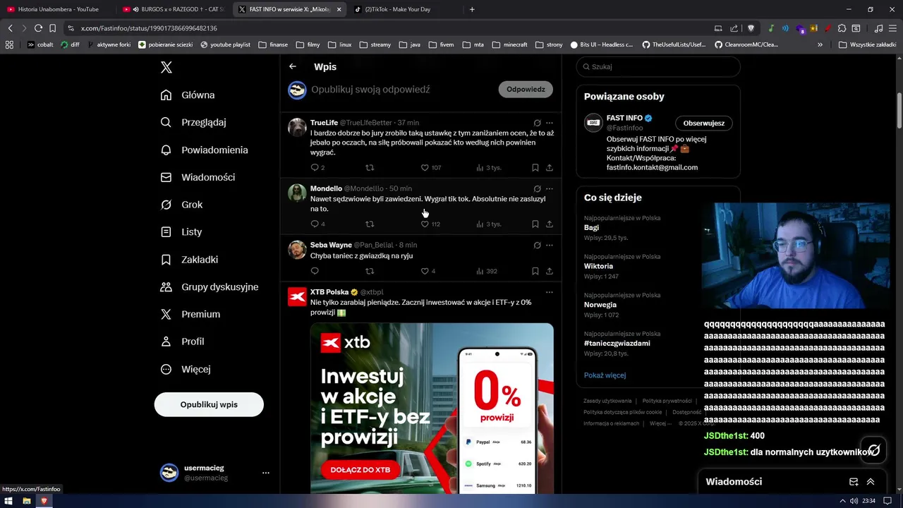Repost the Seba Wayne reply

(370, 271)
